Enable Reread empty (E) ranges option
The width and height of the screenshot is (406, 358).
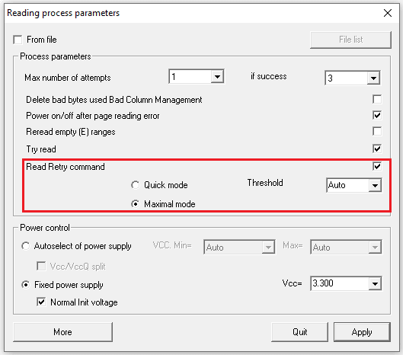click(x=377, y=132)
